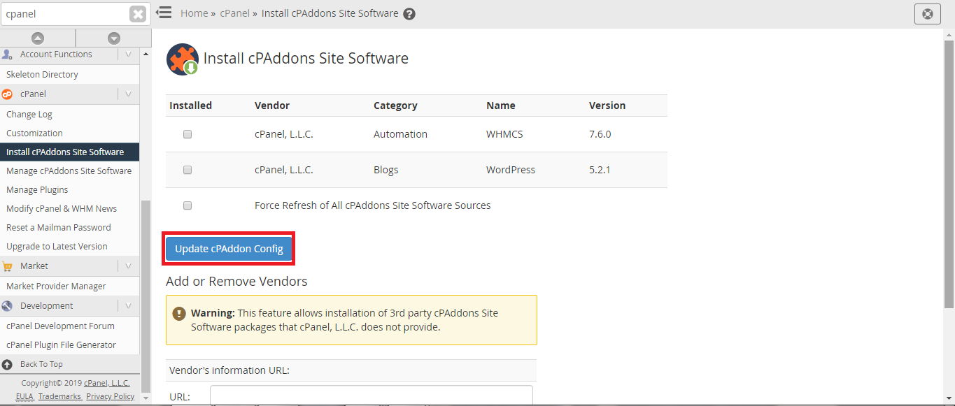Tick the WordPress installed checkbox
Screen dimensions: 955x406
pyautogui.click(x=188, y=170)
